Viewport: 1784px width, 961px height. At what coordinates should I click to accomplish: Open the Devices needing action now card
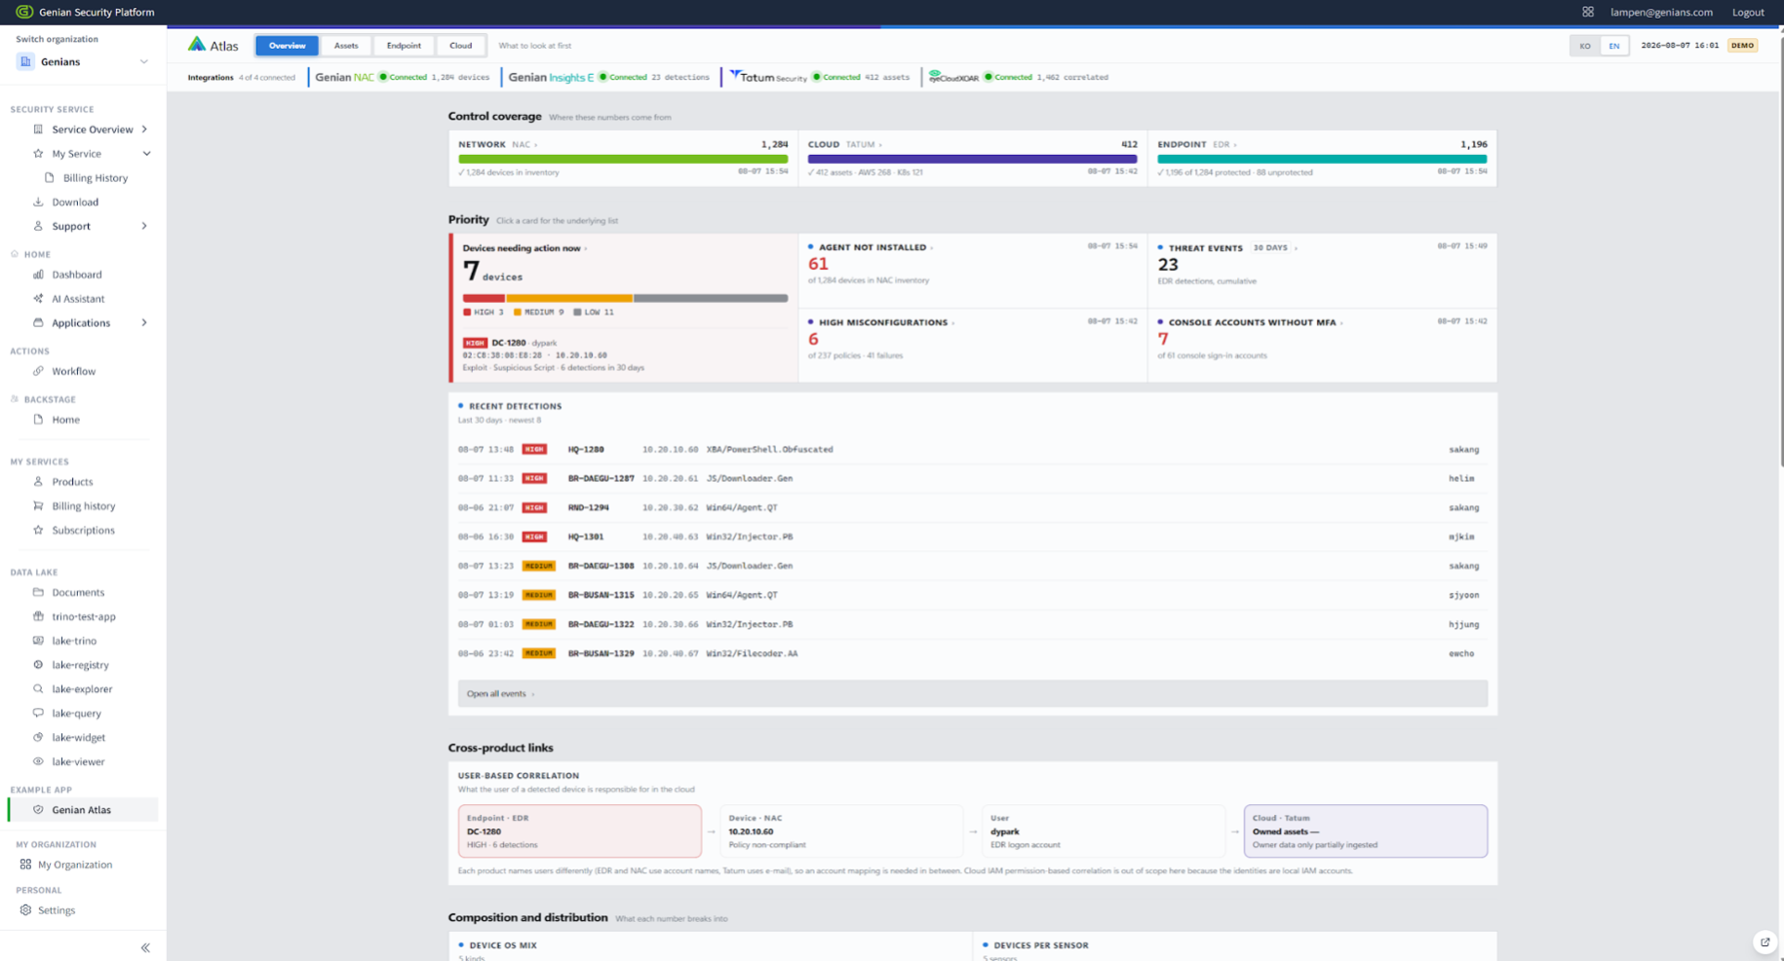[625, 308]
